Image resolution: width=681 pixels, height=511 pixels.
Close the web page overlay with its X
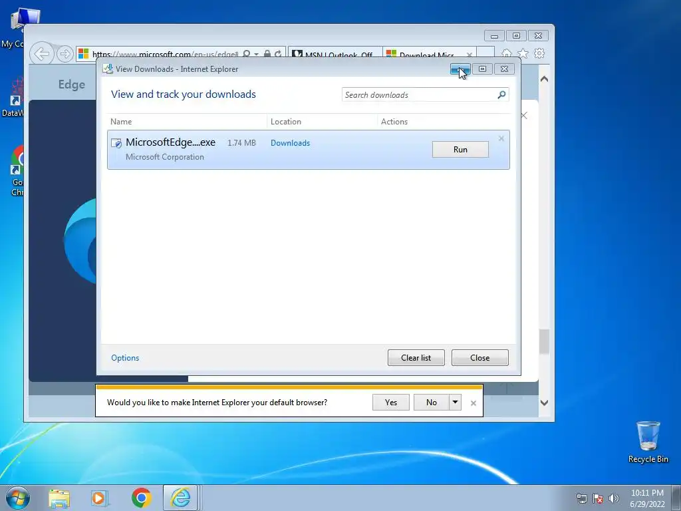point(524,115)
